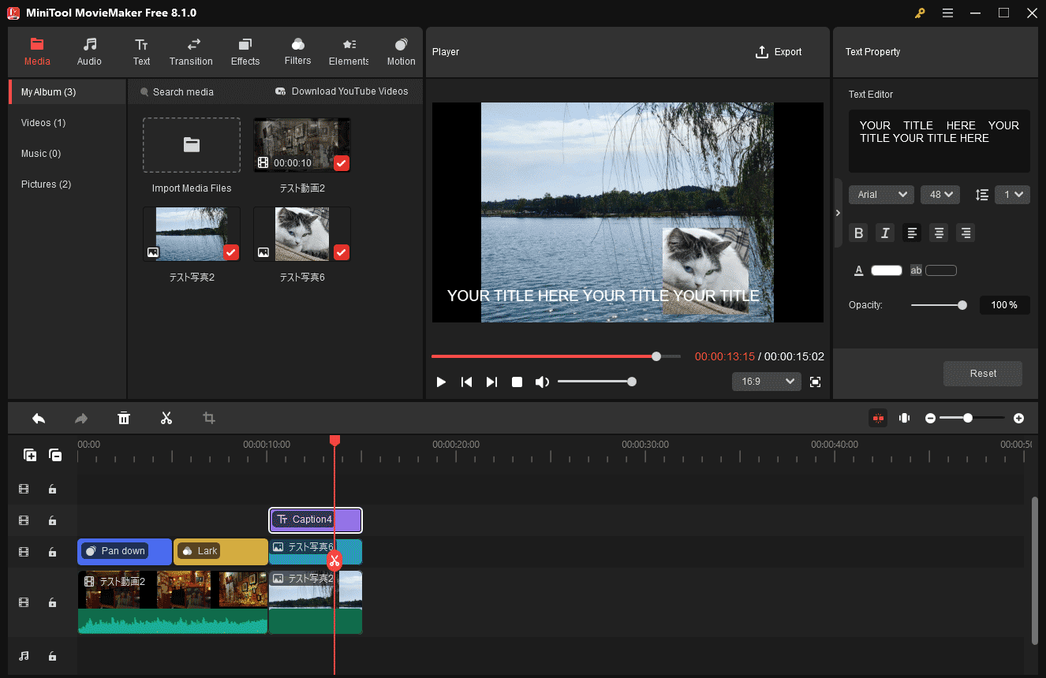Image resolution: width=1046 pixels, height=678 pixels.
Task: Mute the player volume speaker icon
Action: point(542,382)
